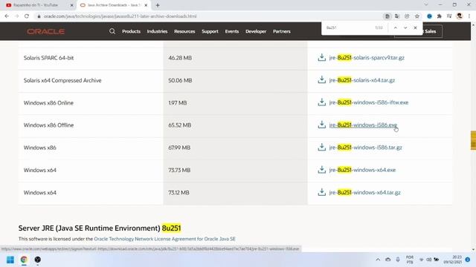This screenshot has width=476, height=267.
Task: Open the Oracle site search icon
Action: click(x=112, y=31)
